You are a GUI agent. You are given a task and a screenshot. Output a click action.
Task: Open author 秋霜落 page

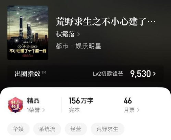tap(65, 34)
